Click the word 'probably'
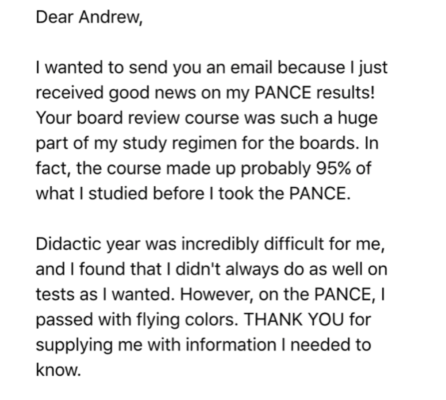This screenshot has height=400, width=446. click(x=276, y=168)
